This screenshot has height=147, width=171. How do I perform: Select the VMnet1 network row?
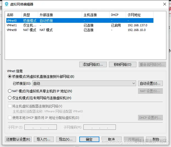(80, 25)
